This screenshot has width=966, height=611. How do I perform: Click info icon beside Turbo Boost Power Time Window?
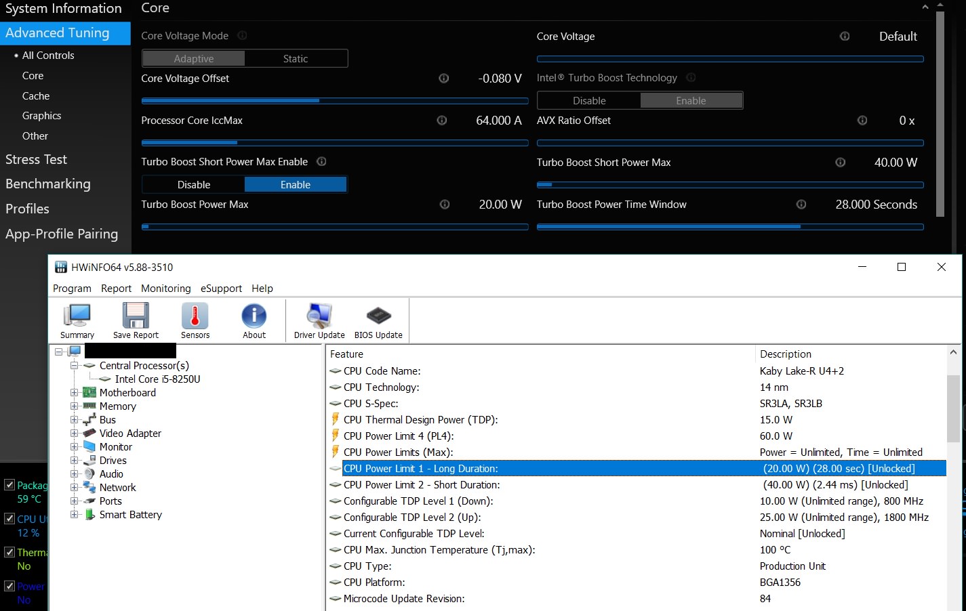[801, 205]
